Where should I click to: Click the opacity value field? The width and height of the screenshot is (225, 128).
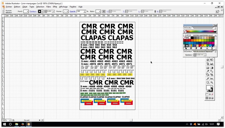pyautogui.click(x=80, y=11)
